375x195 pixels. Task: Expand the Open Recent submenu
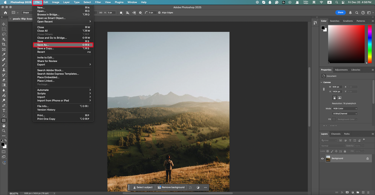tap(63, 21)
